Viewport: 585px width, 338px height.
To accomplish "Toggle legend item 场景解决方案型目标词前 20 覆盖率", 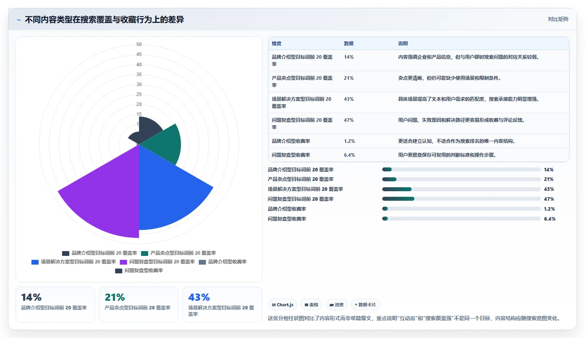I will 74,262.
